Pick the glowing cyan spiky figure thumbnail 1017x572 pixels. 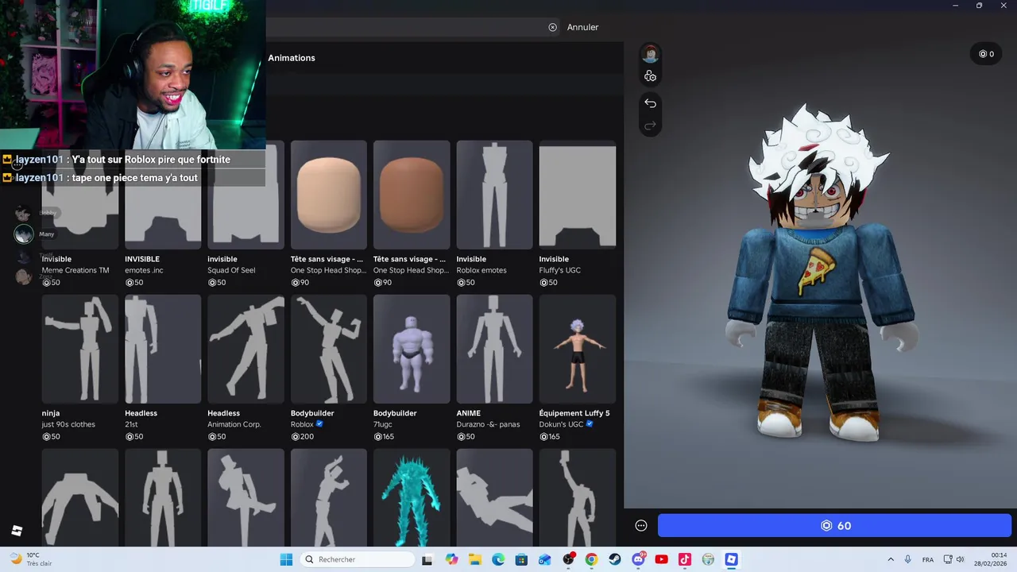tap(412, 498)
